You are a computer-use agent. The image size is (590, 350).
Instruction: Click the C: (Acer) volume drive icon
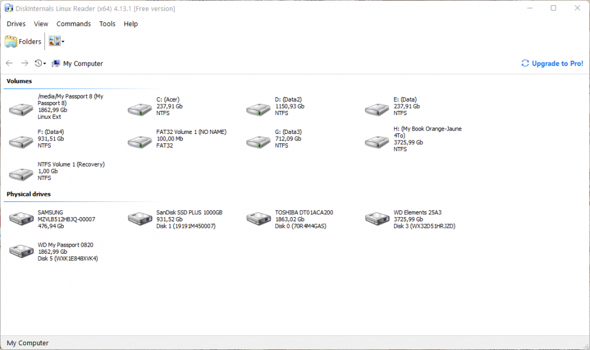coord(139,109)
